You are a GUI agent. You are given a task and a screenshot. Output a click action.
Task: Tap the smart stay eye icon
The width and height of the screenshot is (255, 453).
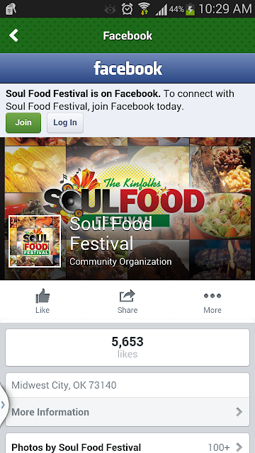click(x=110, y=9)
